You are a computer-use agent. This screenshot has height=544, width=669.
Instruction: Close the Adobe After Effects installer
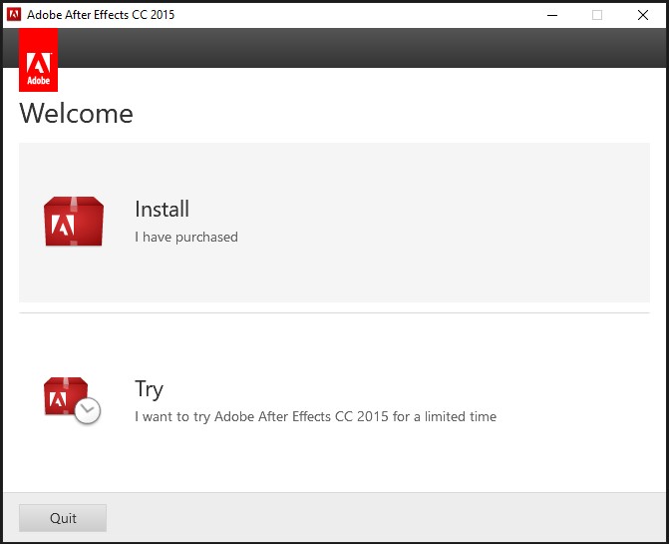pyautogui.click(x=643, y=15)
